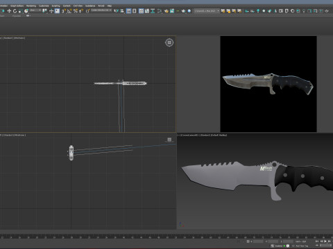Click the Mirror tool icon

pos(116,11)
